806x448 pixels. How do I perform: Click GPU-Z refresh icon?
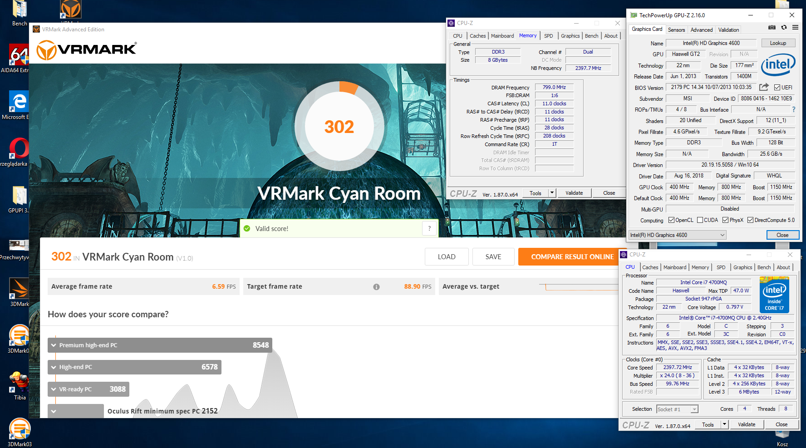(784, 28)
